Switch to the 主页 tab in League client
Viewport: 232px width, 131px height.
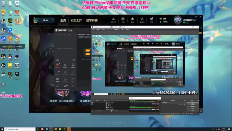(x=63, y=20)
